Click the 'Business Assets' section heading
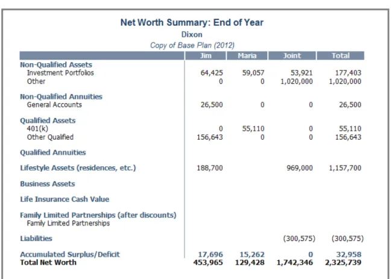Image resolution: width=392 pixels, height=279 pixels. tap(48, 184)
